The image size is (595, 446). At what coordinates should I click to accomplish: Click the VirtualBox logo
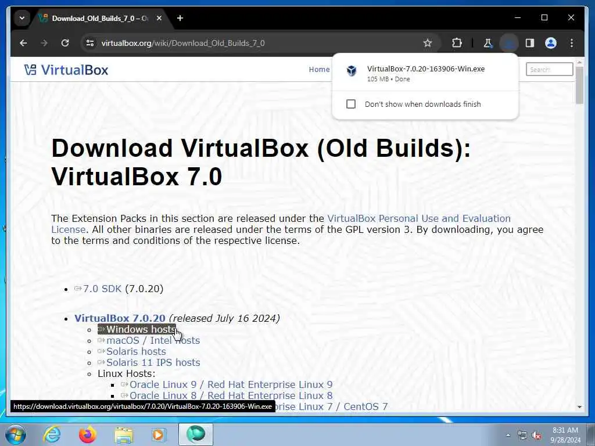[66, 70]
